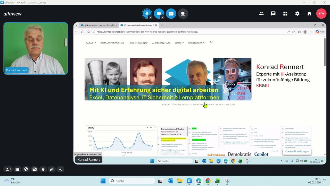Open Outlook from the host taskbar

coord(170,181)
